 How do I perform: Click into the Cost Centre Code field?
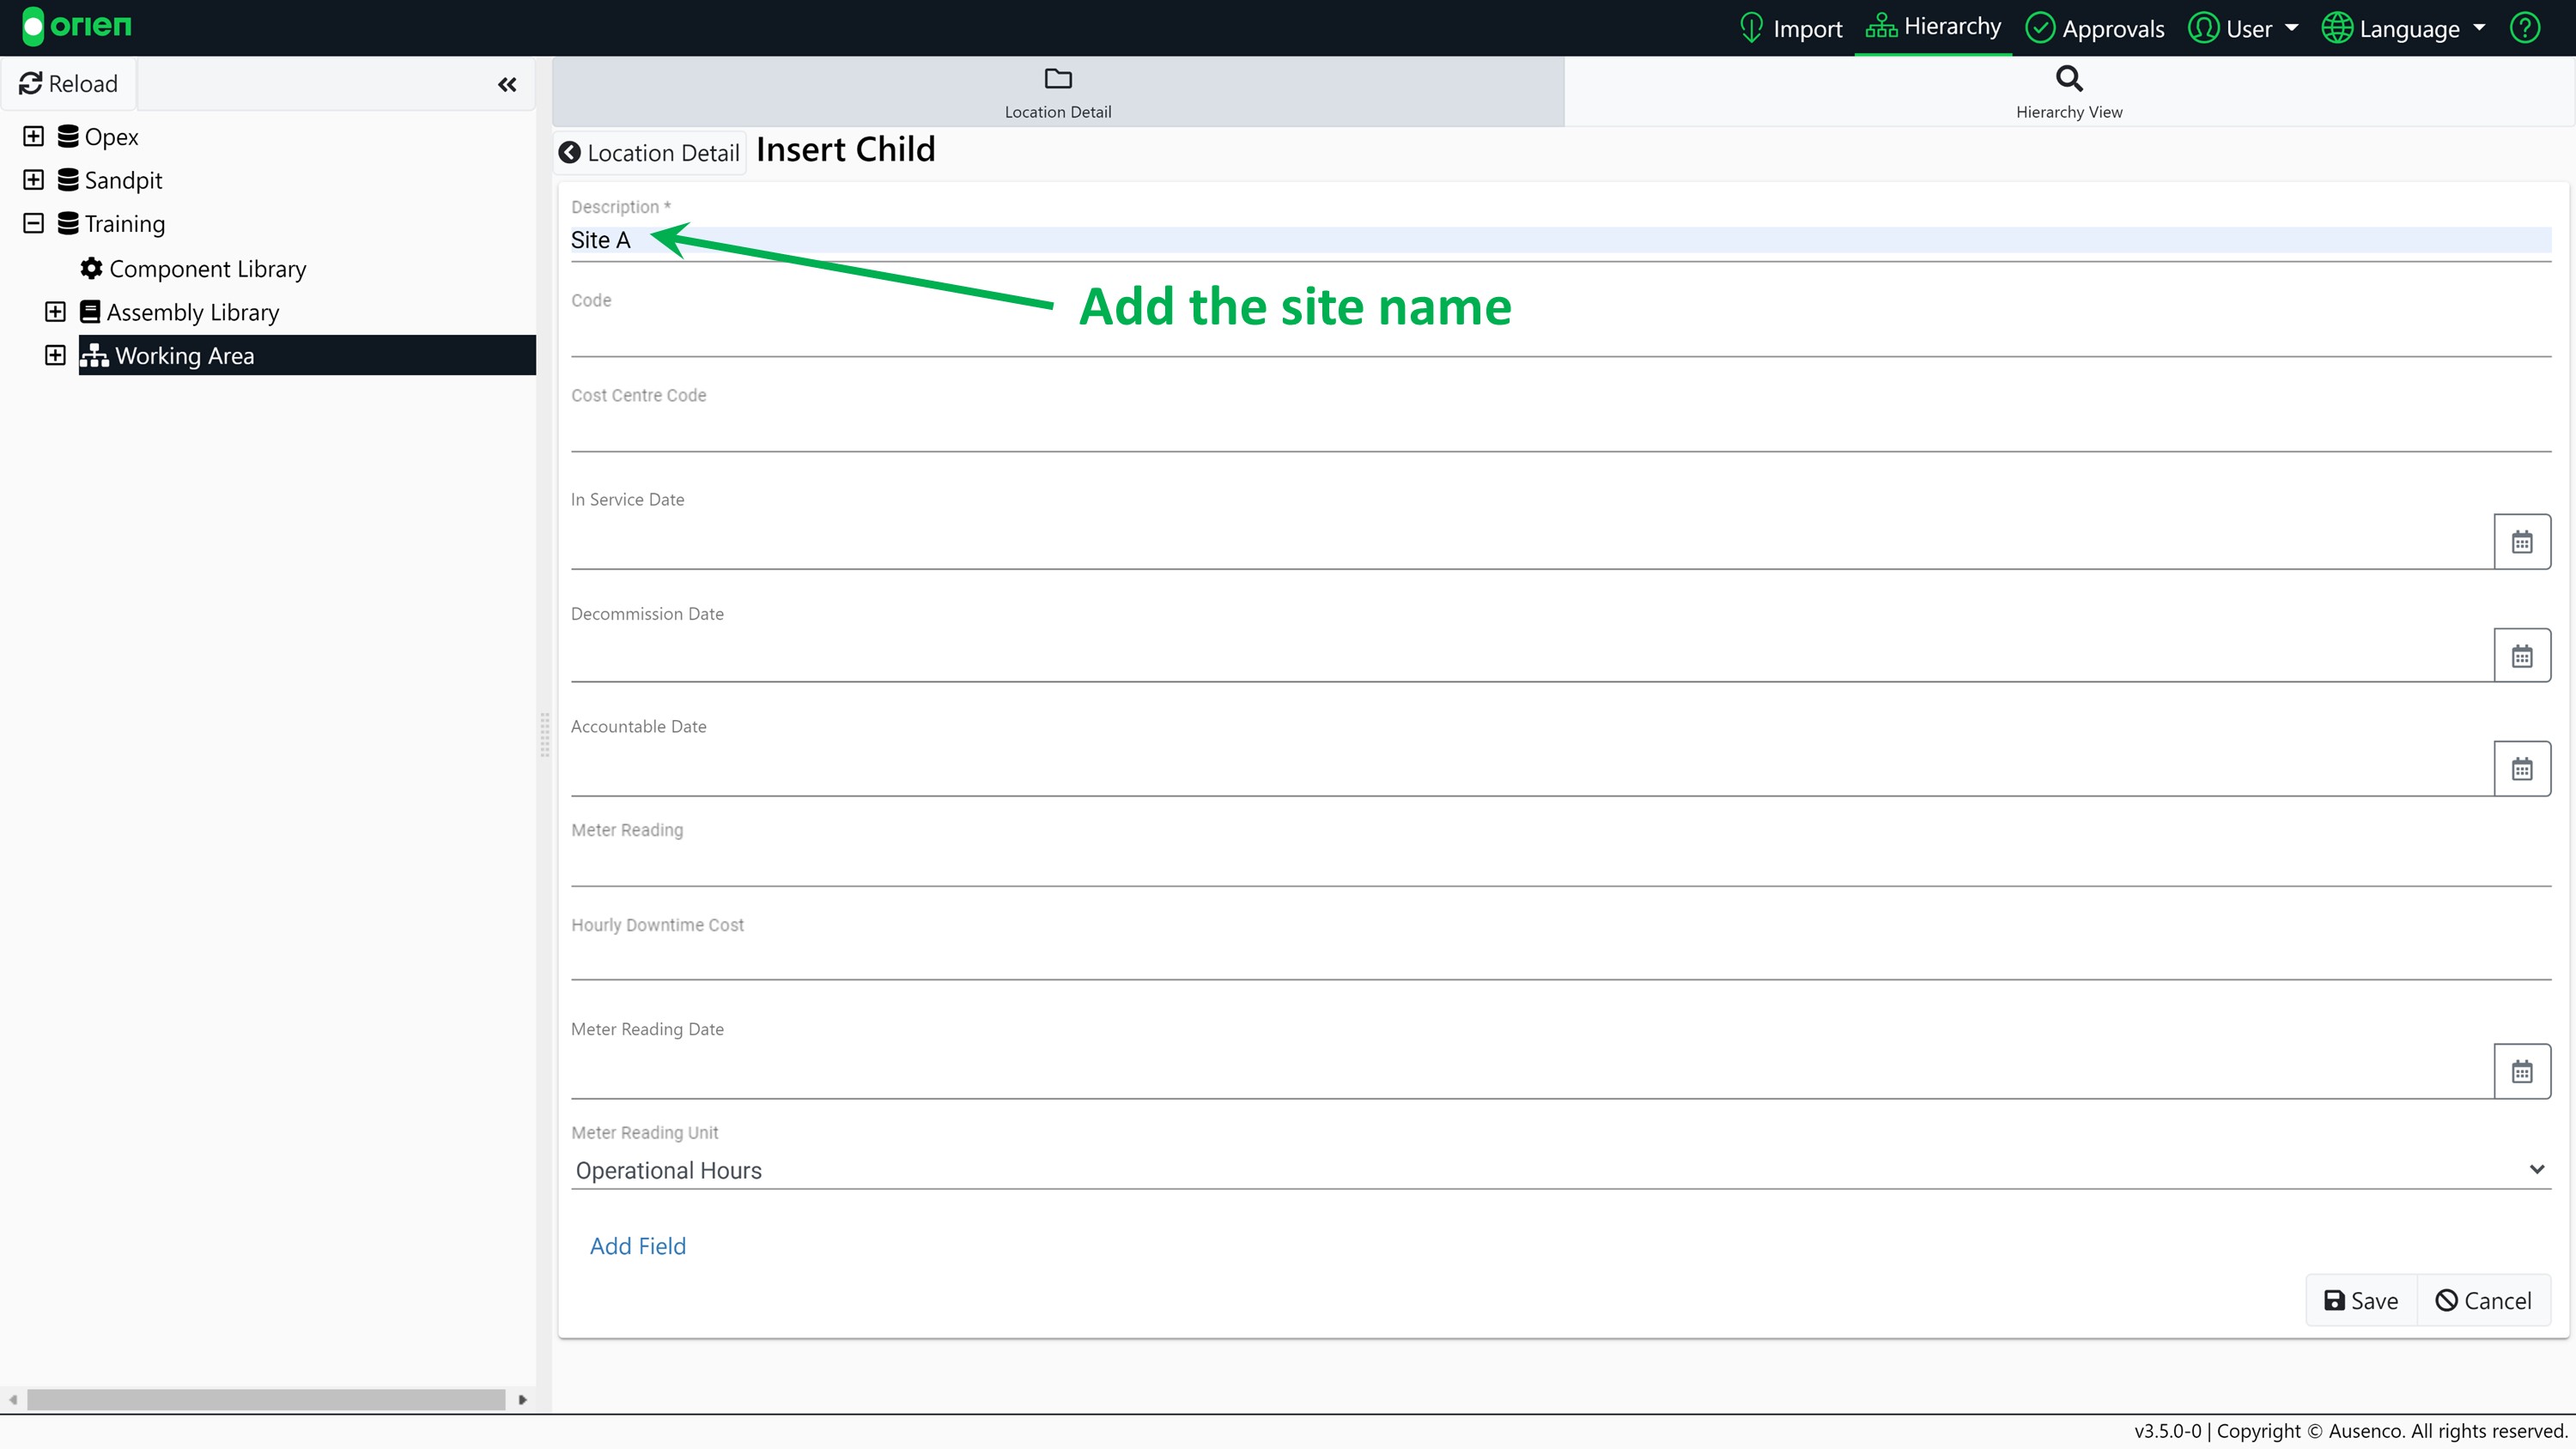click(x=1561, y=431)
